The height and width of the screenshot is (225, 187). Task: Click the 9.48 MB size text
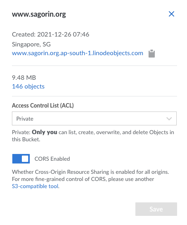(24, 78)
